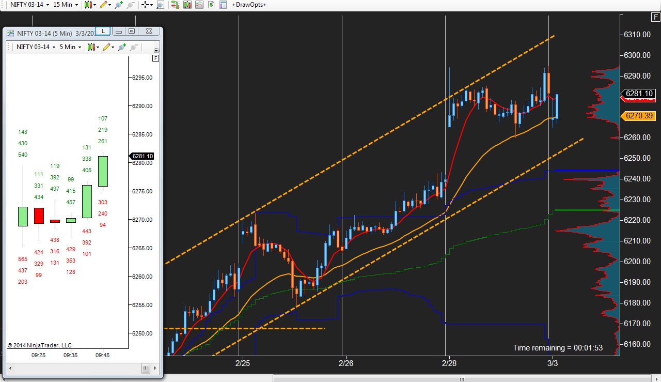
Task: Click the 6310.00 price level on main axis
Action: (637, 35)
